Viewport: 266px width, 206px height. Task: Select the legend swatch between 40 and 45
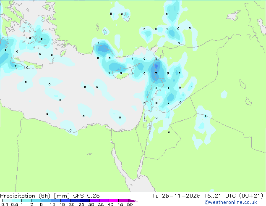(114, 201)
